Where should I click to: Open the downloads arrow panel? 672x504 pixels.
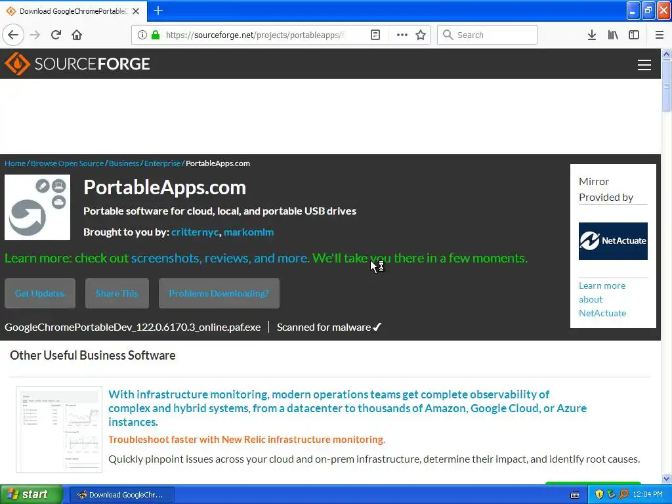[591, 35]
